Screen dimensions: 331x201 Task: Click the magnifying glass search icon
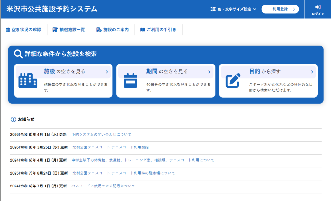click(18, 54)
